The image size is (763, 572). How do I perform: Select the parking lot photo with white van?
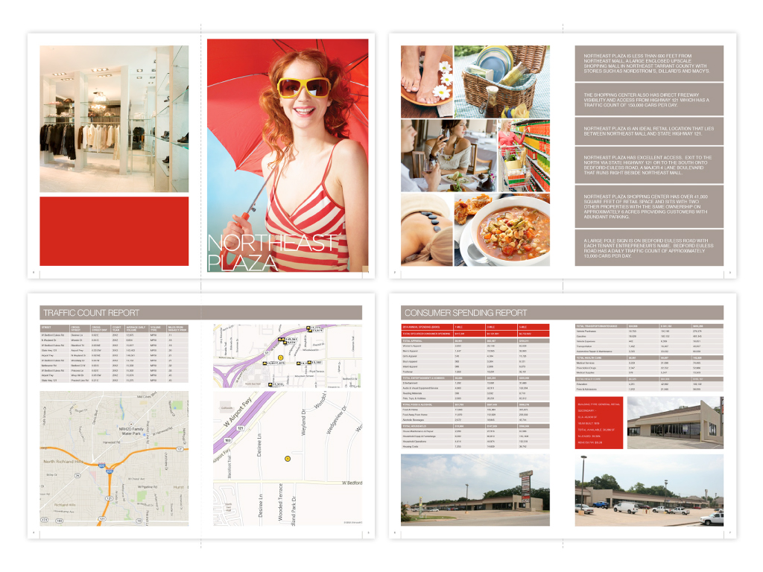tap(649, 490)
